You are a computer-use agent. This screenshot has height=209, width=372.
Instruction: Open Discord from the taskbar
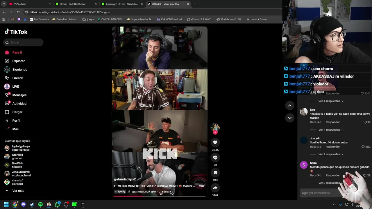[x=23, y=204]
